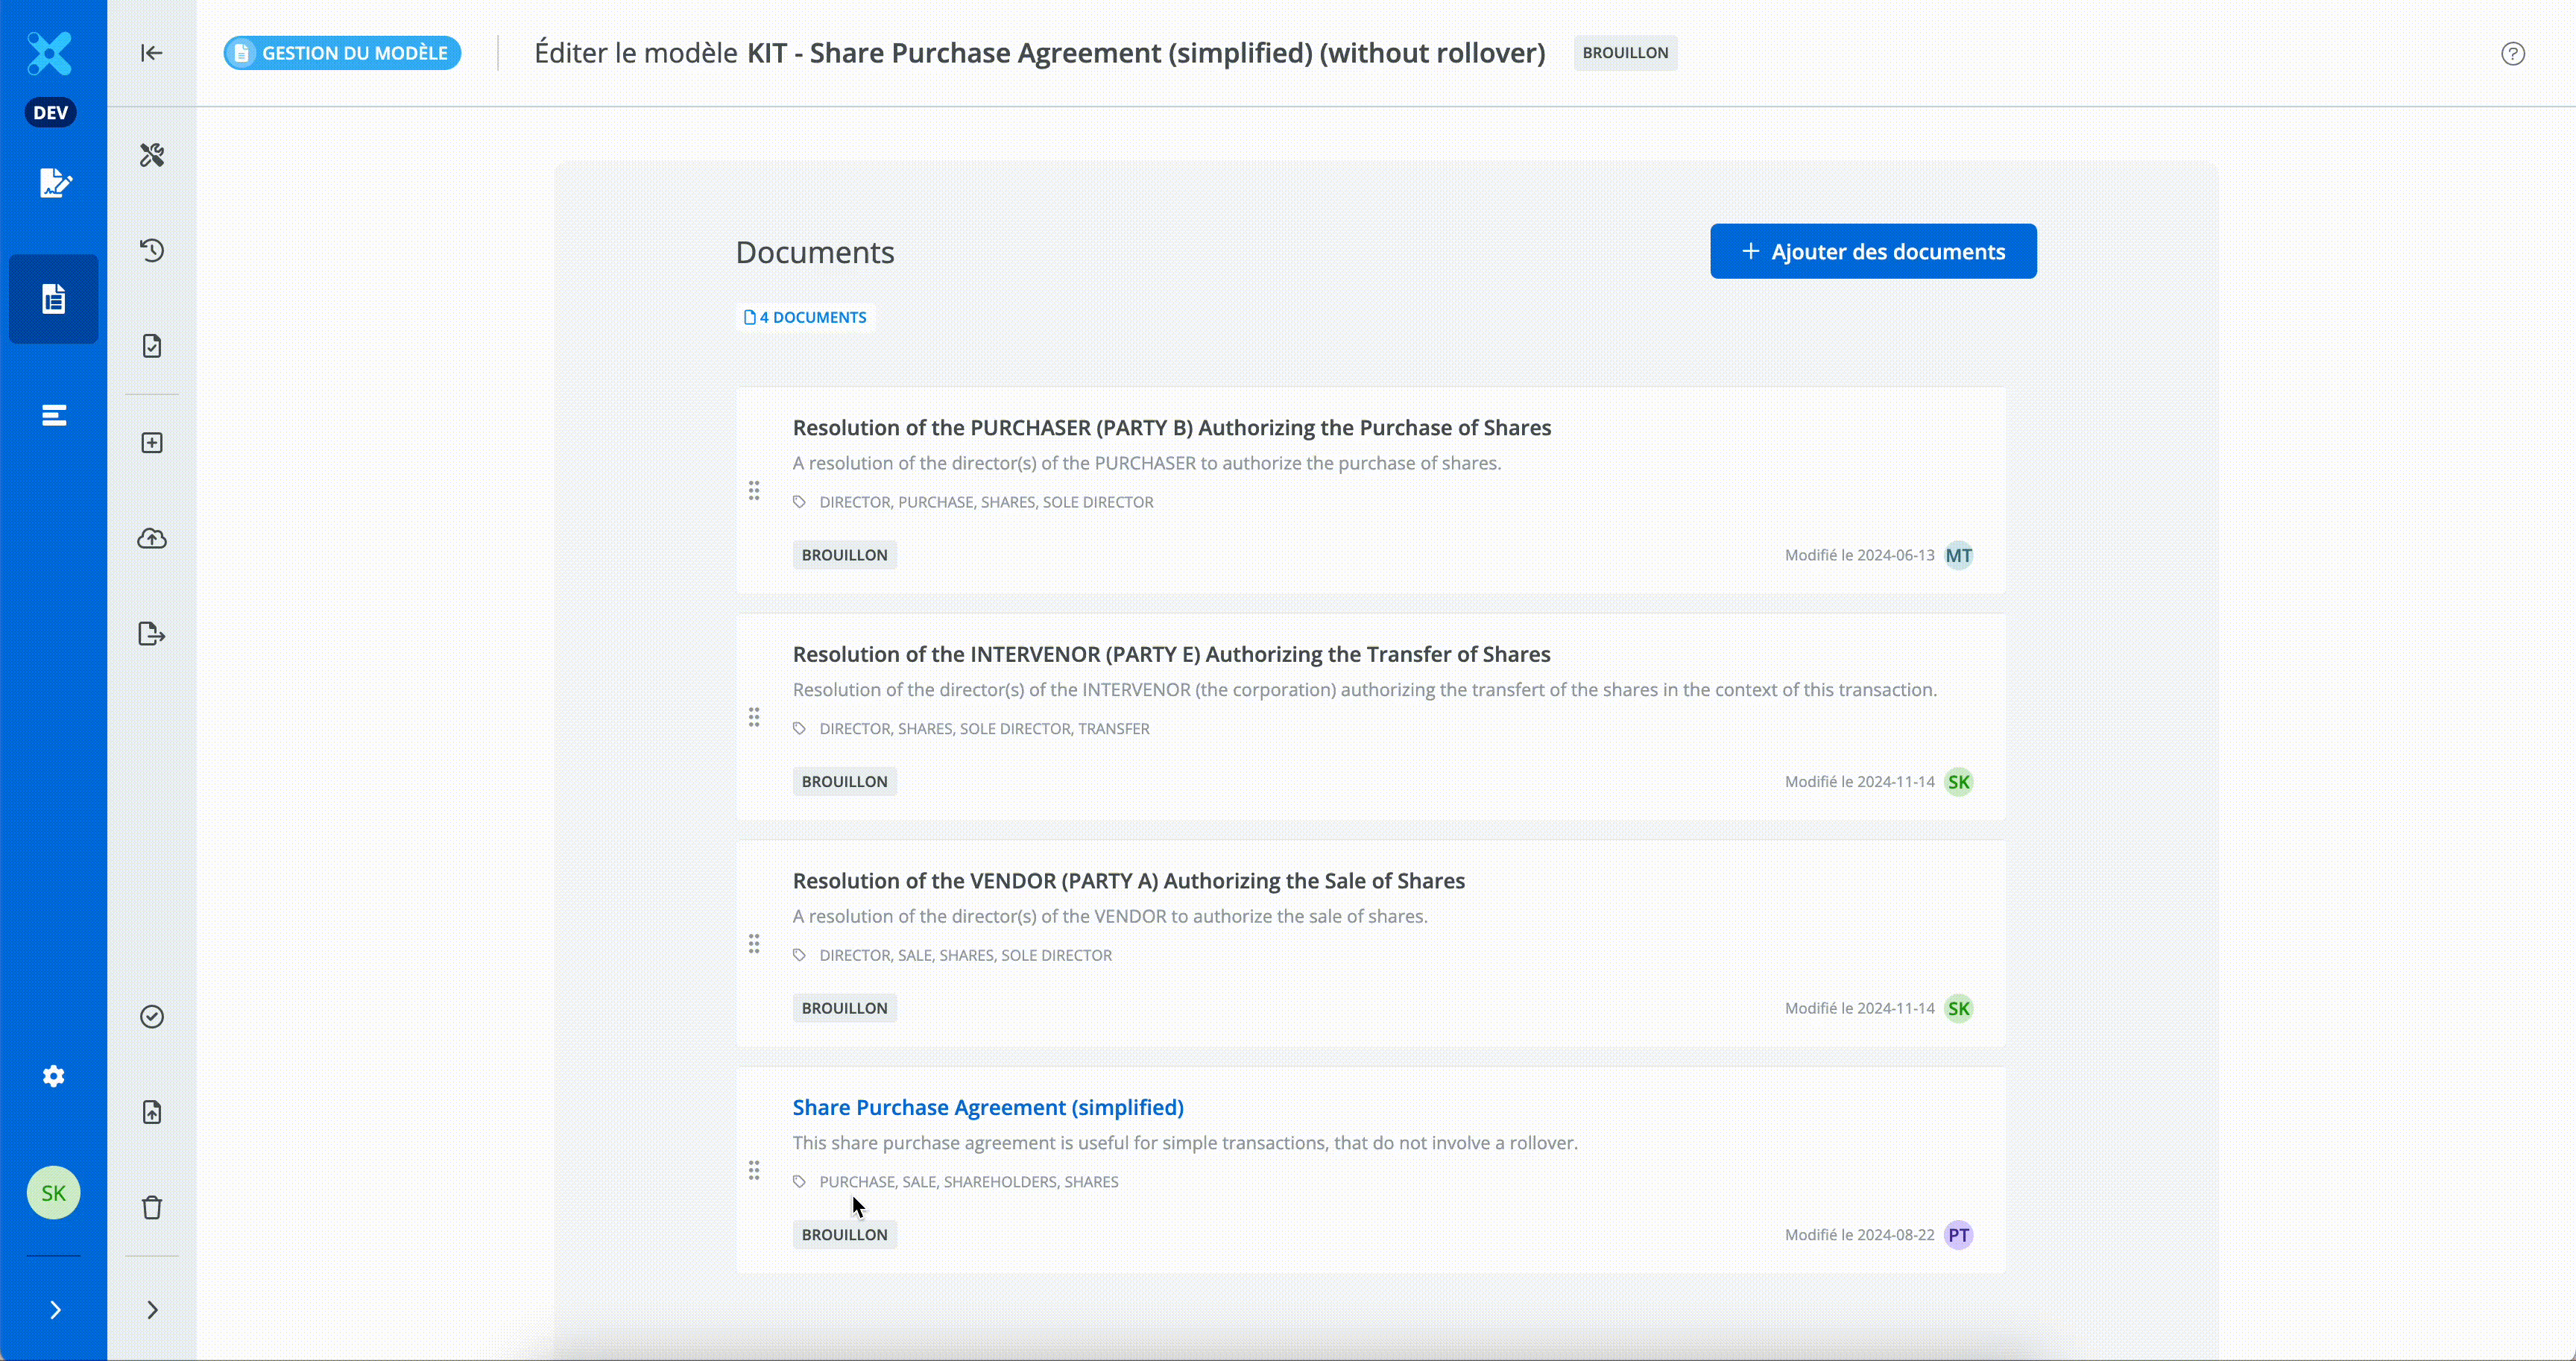Screen dimensions: 2576x1361
Task: Click the SK user avatar in sidebar
Action: click(x=54, y=1193)
